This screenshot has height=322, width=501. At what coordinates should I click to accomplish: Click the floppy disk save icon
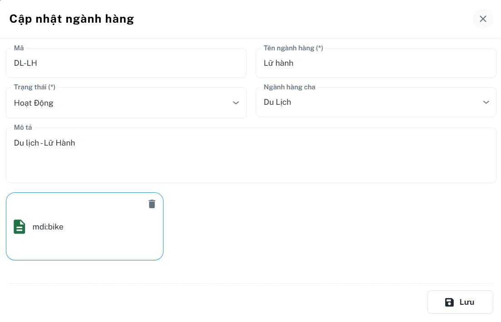(x=449, y=302)
